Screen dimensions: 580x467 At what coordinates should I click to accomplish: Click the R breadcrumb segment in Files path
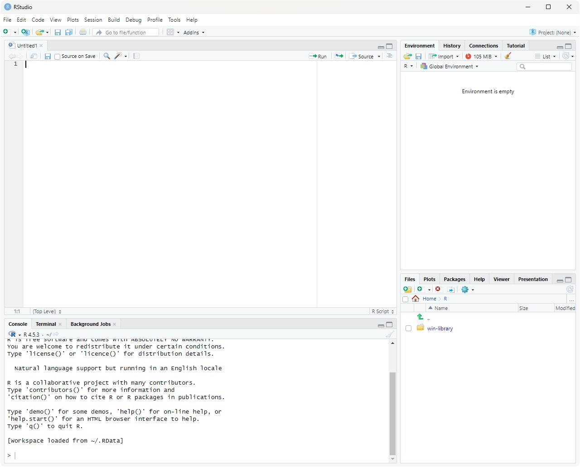(445, 299)
